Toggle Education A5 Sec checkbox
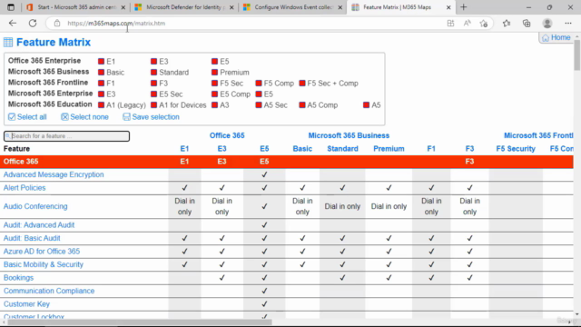Image resolution: width=581 pixels, height=327 pixels. [259, 105]
